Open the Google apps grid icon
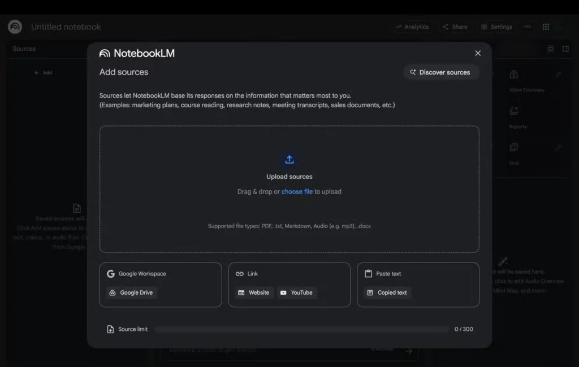 tap(546, 27)
